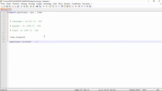The image size is (162, 91).
Task: Close the froyolog.py tab with its X
Action: click(x=10, y=10)
